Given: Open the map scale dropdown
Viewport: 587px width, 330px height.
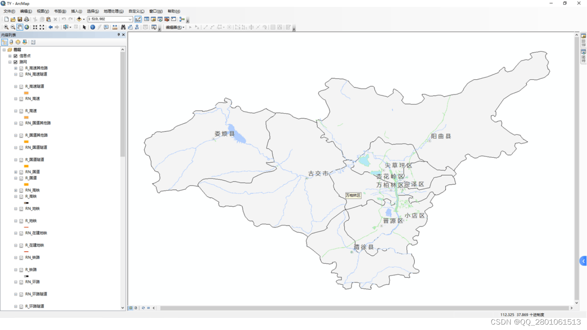Looking at the screenshot, I should [x=130, y=19].
